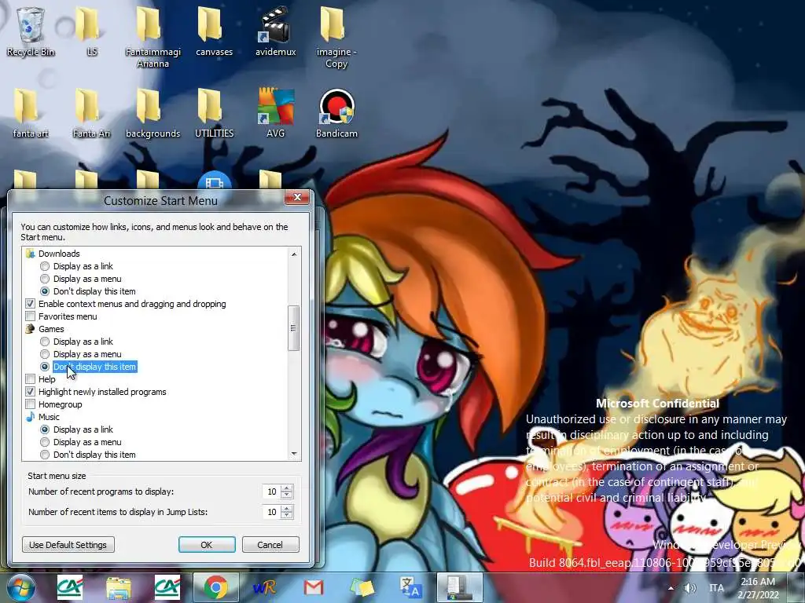The image size is (805, 603).
Task: Click the active control panel taskbar button
Action: (x=459, y=587)
